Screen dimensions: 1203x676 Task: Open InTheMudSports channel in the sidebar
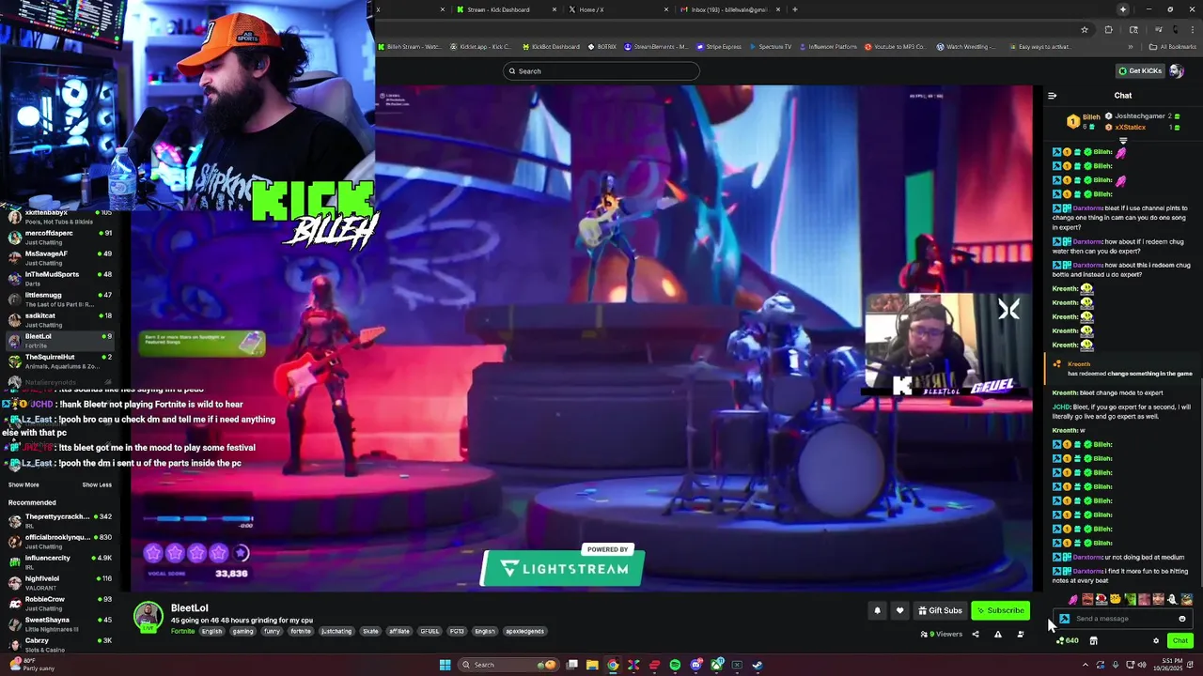point(58,278)
